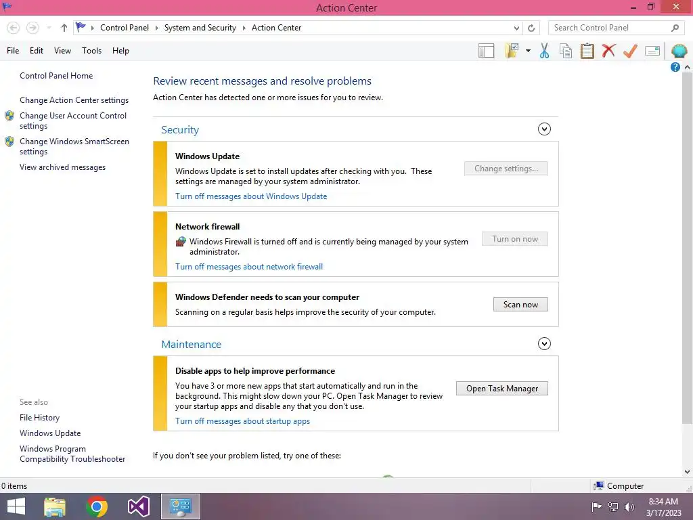
Task: Open the File menu
Action: coord(13,51)
